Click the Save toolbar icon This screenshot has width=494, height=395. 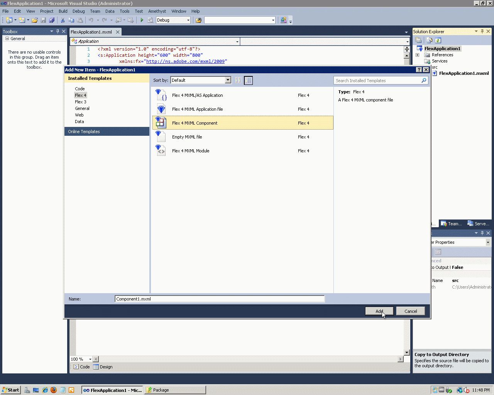(x=43, y=20)
